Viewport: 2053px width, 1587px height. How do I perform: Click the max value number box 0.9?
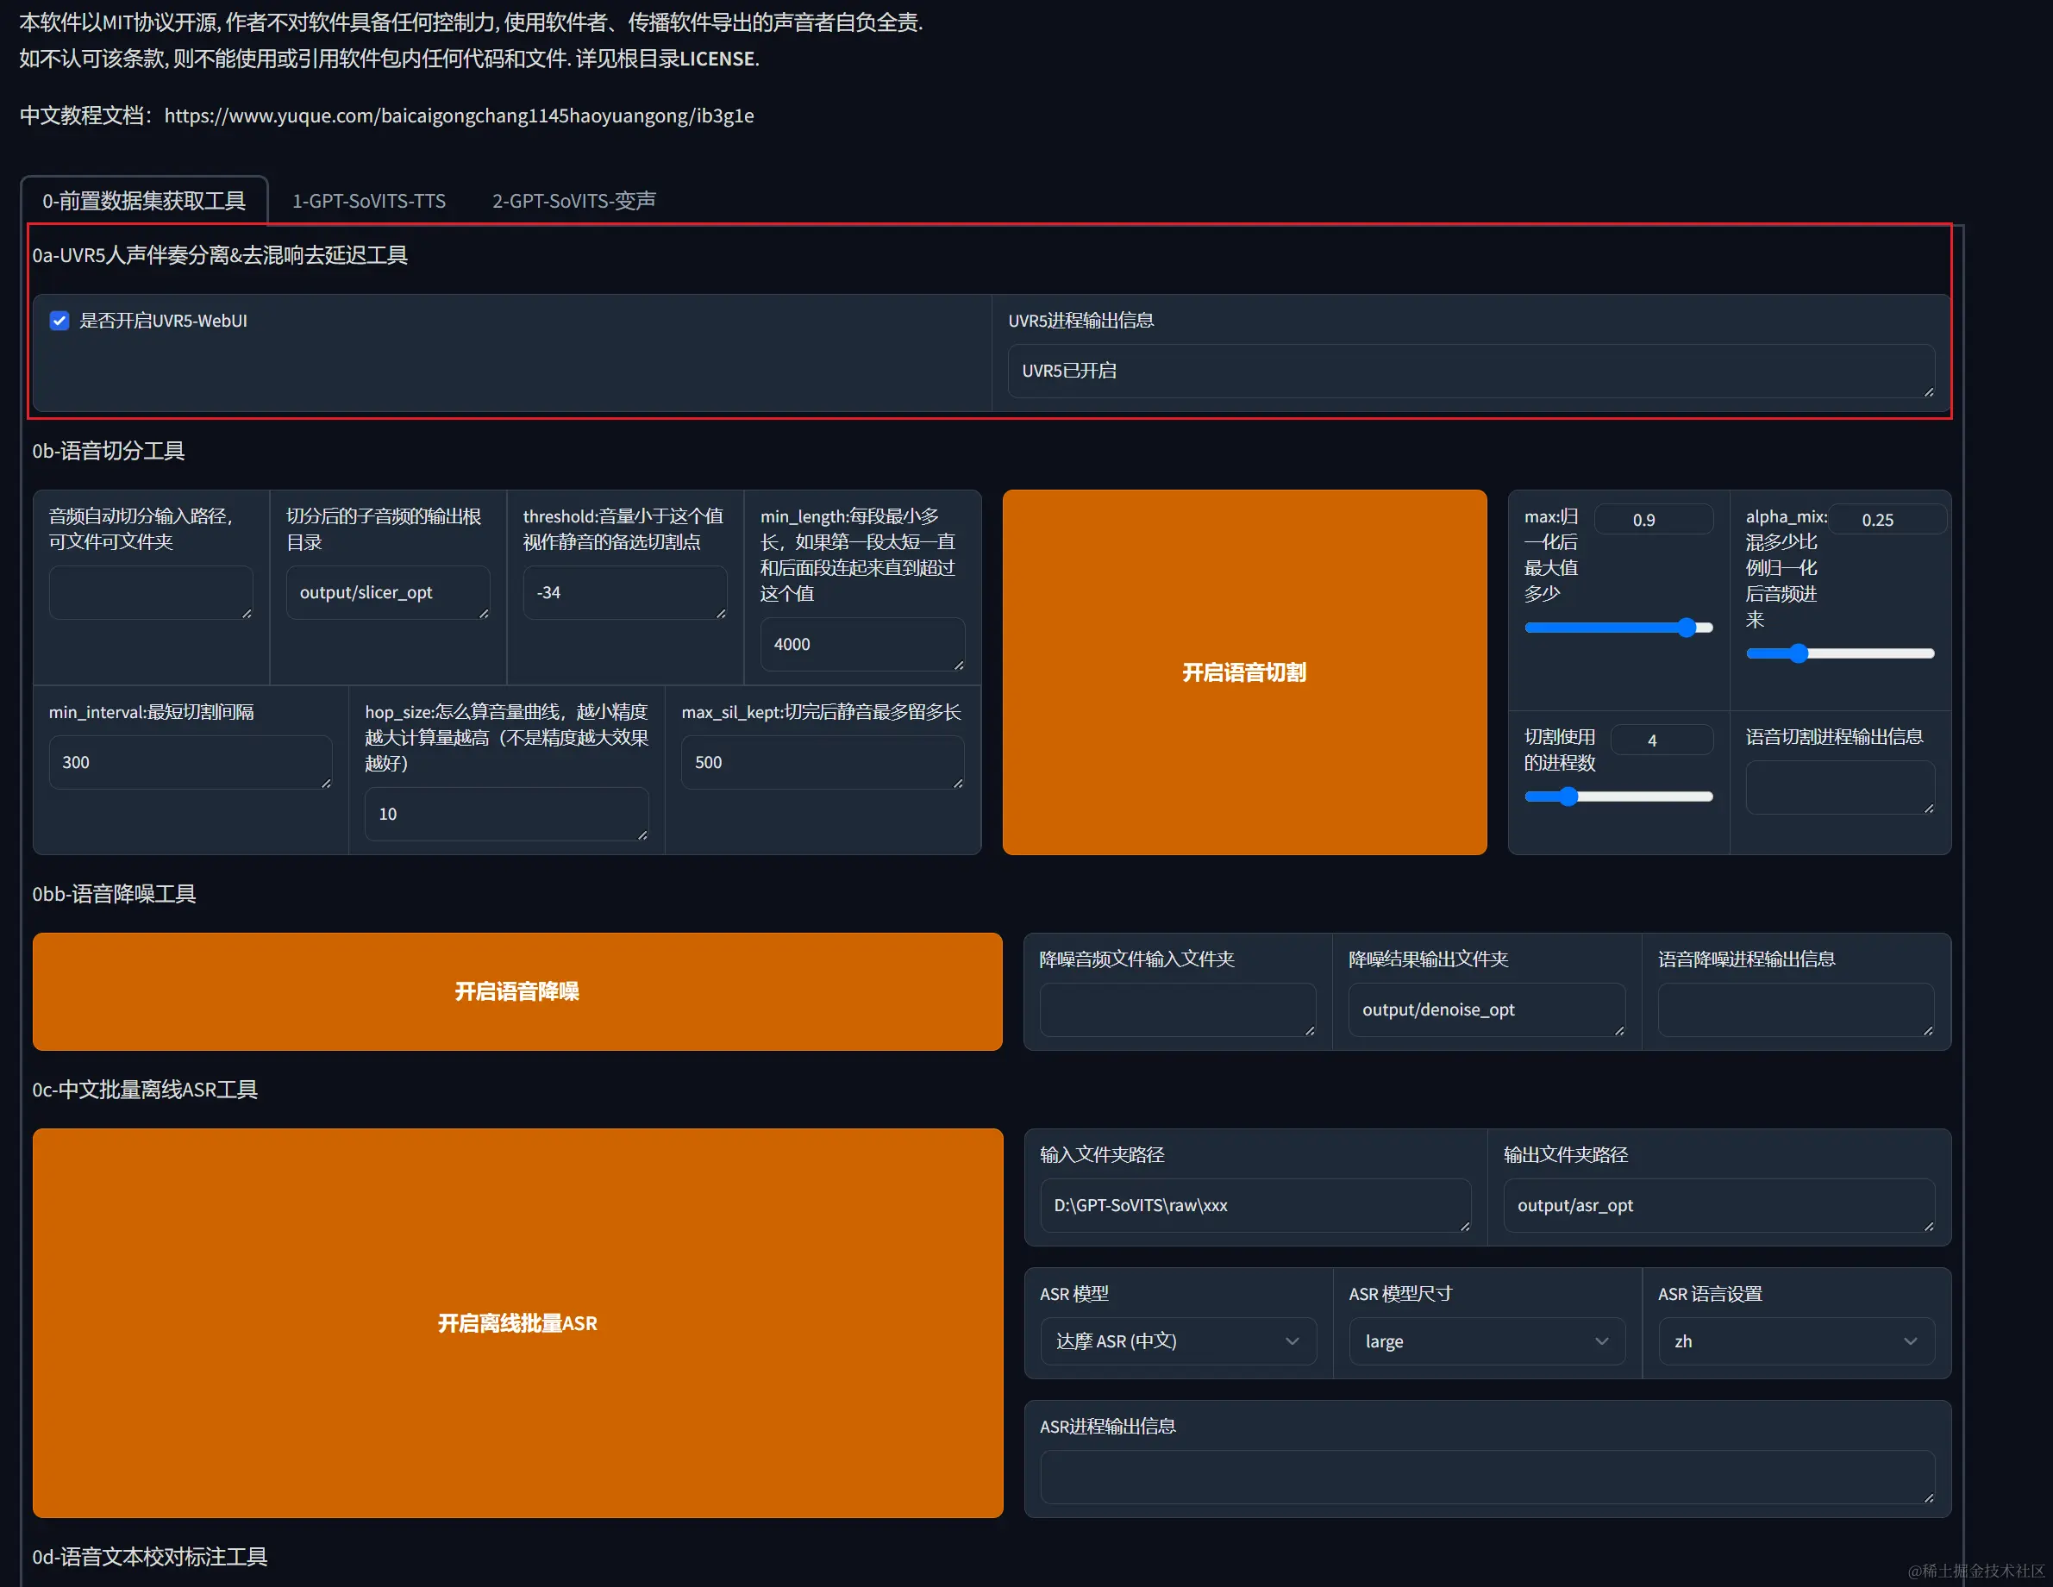tap(1653, 520)
